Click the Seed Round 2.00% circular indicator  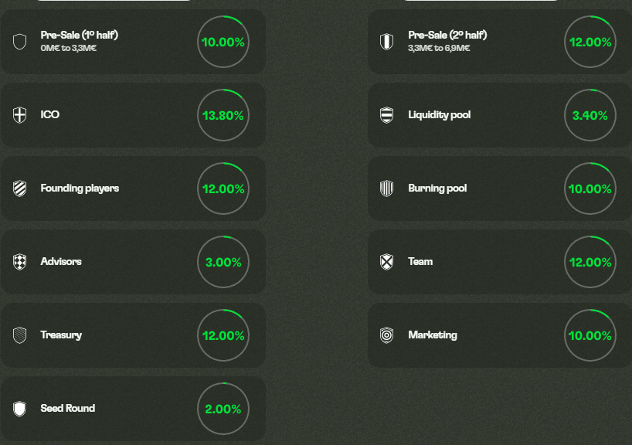tap(223, 409)
